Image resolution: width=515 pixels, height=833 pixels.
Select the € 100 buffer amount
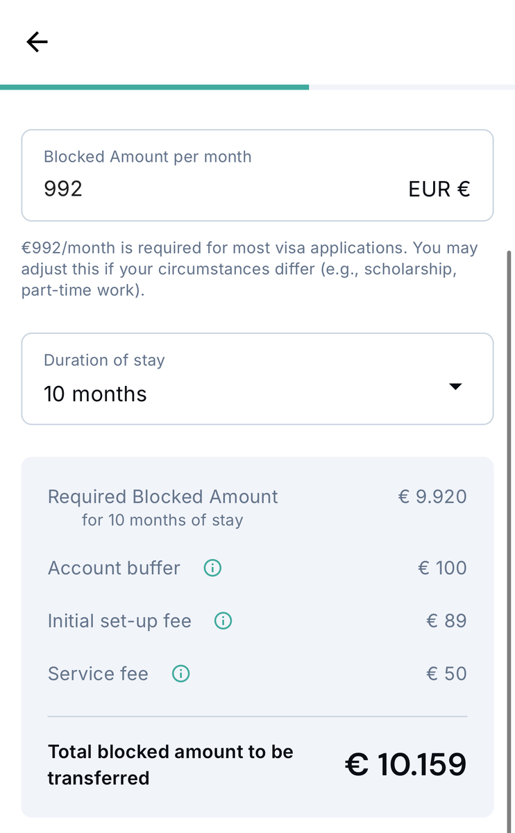[442, 568]
